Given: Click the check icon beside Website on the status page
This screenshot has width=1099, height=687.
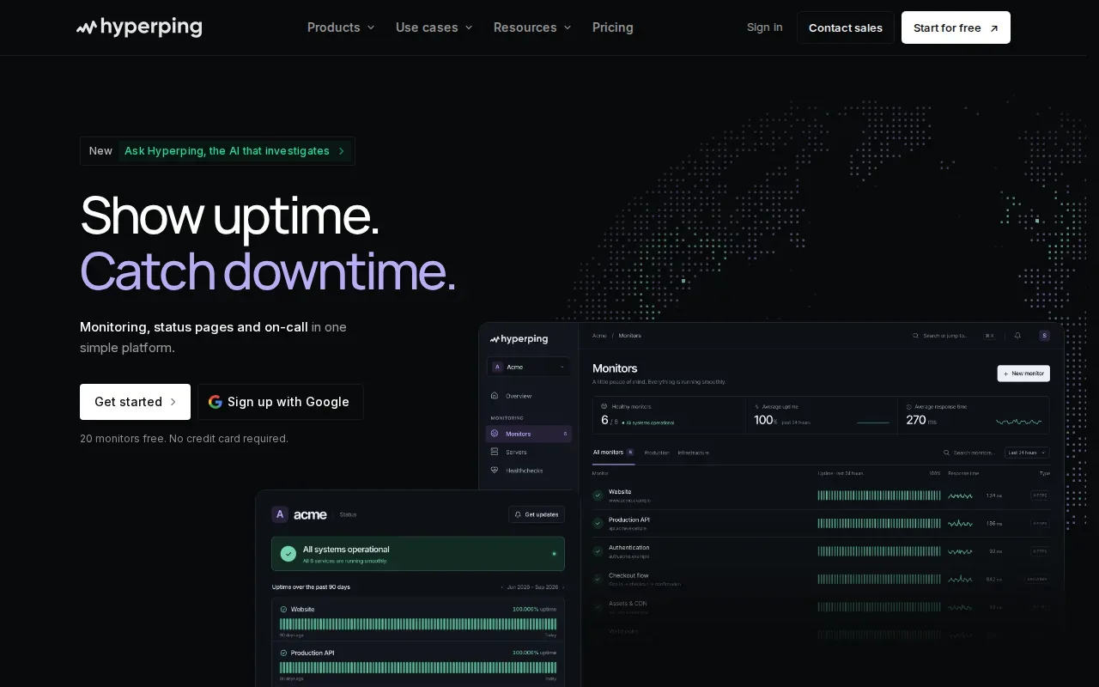Looking at the screenshot, I should pos(283,610).
